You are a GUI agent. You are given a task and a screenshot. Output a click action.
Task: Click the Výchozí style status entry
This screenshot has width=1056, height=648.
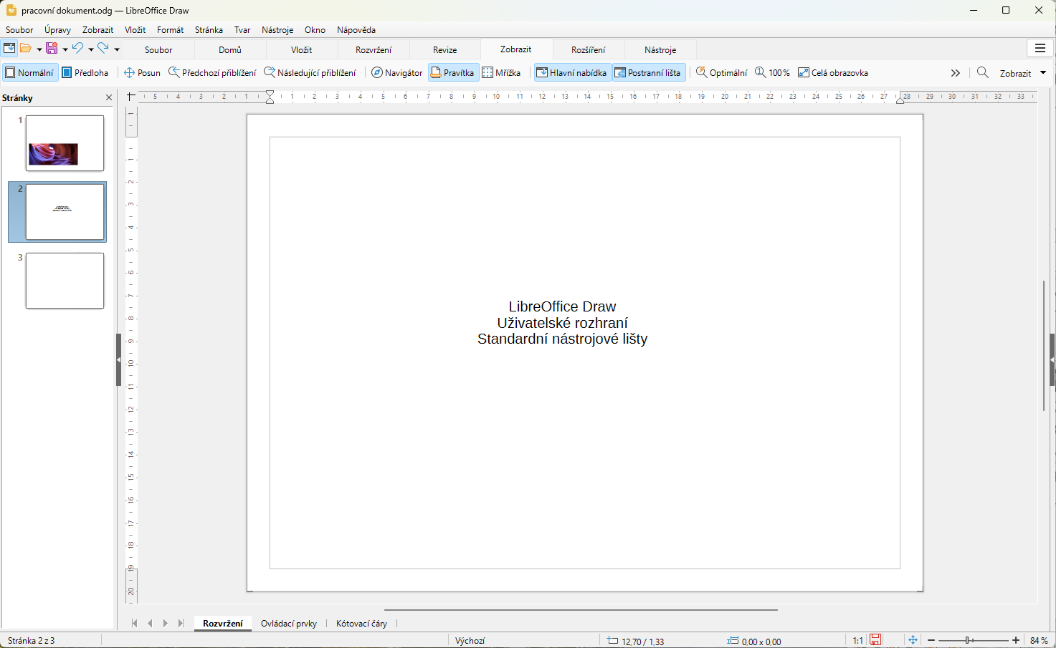click(x=470, y=640)
